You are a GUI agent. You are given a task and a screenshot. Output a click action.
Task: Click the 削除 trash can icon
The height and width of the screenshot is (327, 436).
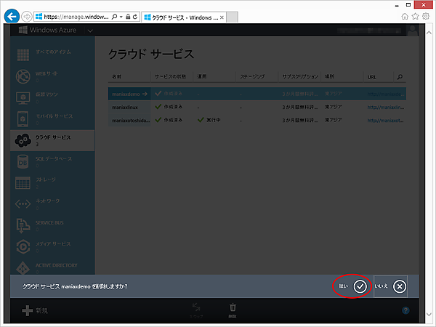point(233,308)
